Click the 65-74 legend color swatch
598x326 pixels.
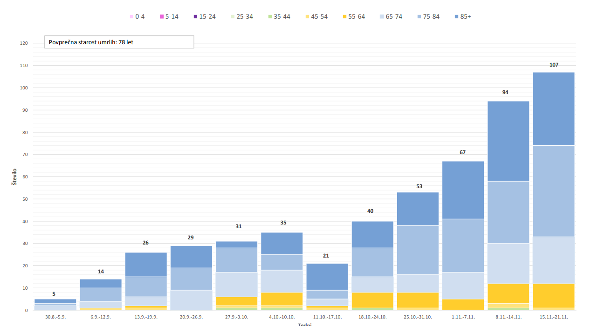382,17
